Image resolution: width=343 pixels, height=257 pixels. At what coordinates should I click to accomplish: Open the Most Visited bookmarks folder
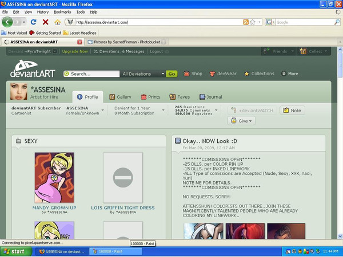point(14,33)
